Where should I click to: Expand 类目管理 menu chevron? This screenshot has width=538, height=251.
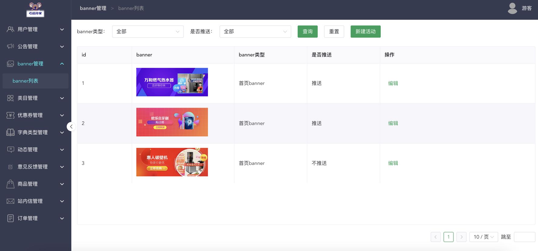click(62, 98)
